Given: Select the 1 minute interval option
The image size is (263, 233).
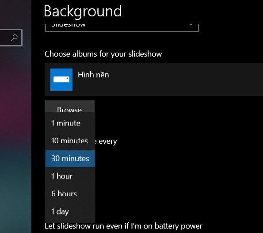Looking at the screenshot, I should coord(70,123).
